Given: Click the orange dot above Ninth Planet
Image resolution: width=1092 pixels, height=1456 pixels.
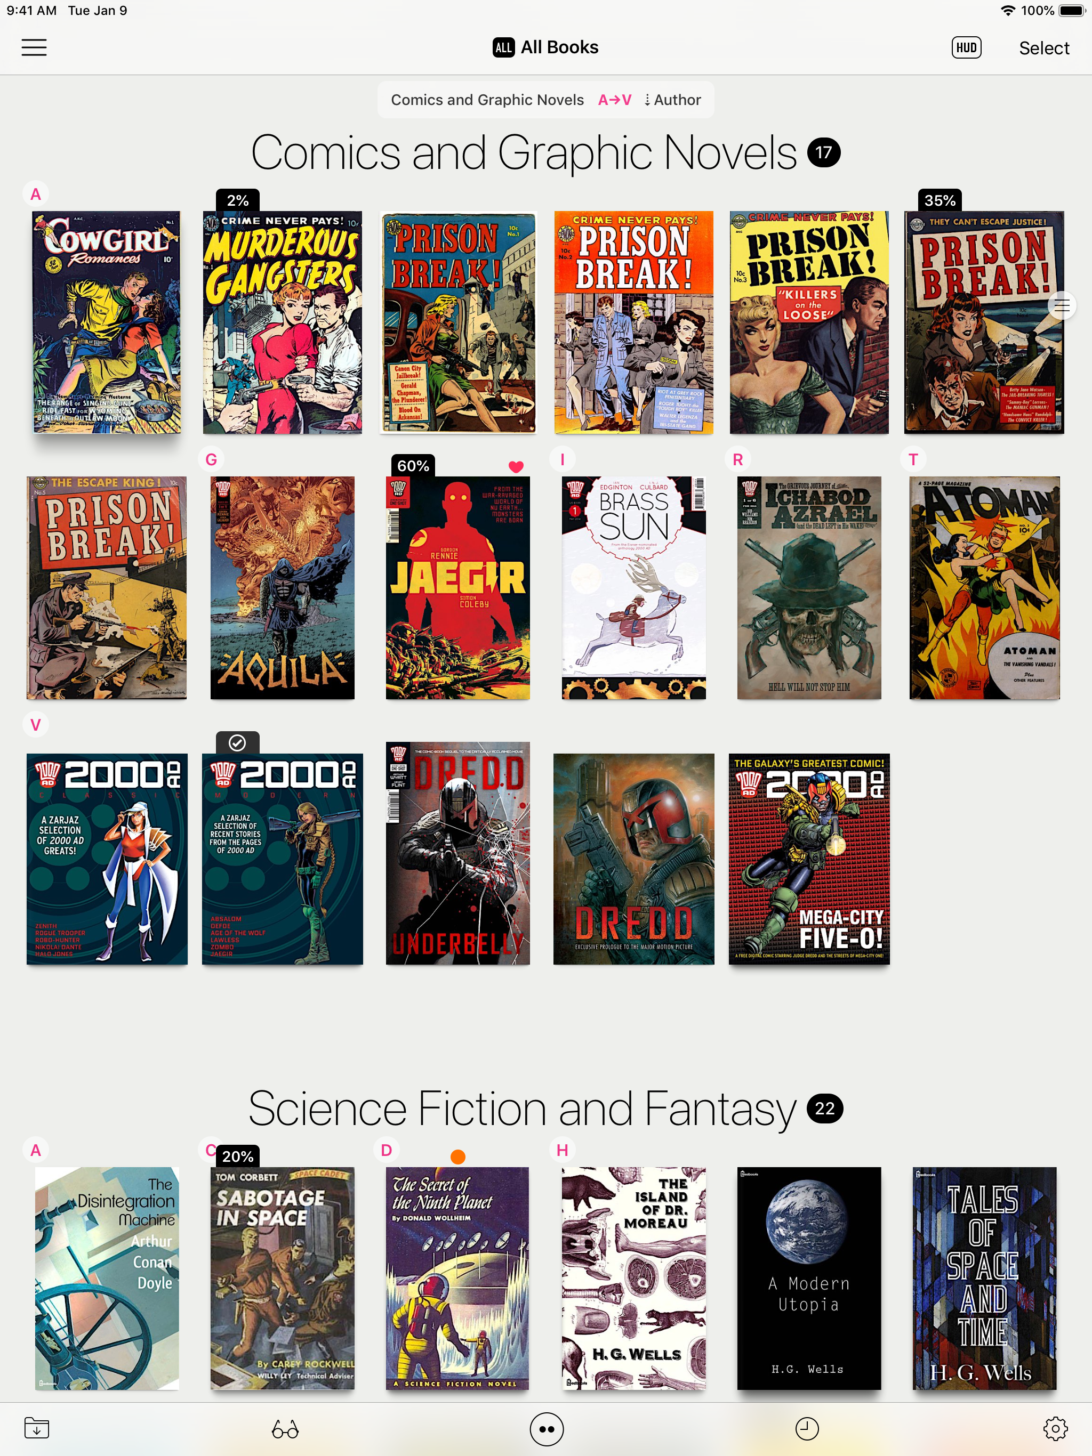Looking at the screenshot, I should coord(457,1156).
